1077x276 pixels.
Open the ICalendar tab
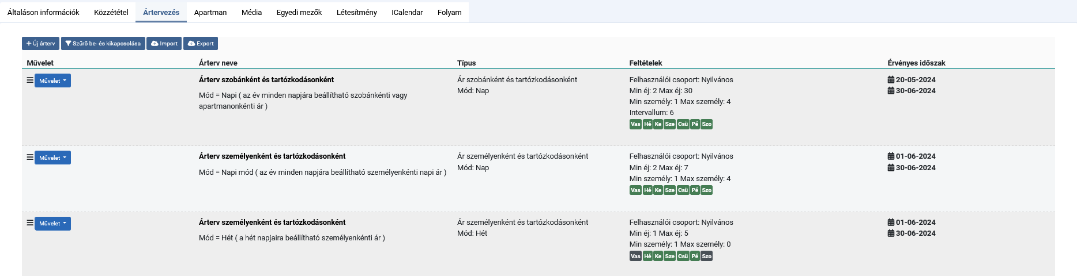[407, 12]
